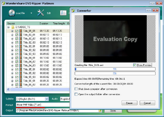Click the browse folder icon beside Output path
The height and width of the screenshot is (117, 164).
(x=100, y=111)
